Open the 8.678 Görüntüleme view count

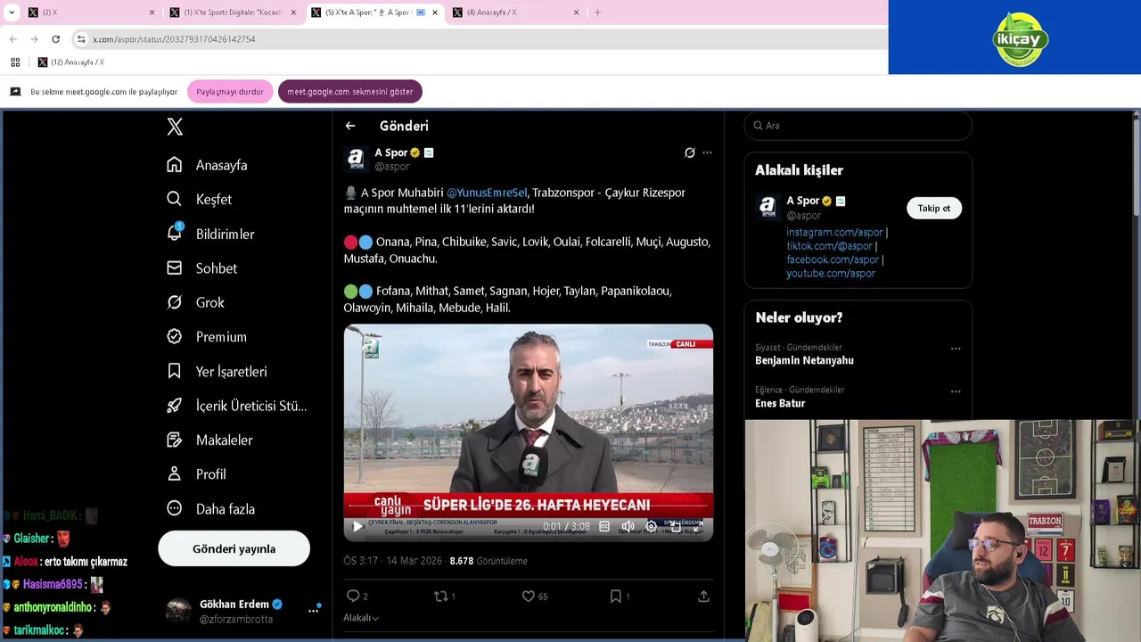coord(488,561)
